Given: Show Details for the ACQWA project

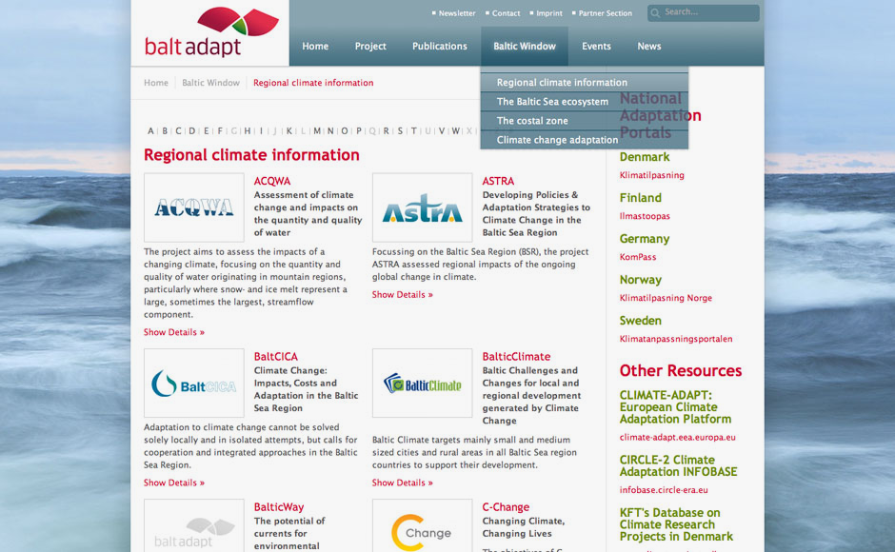Looking at the screenshot, I should coord(174,332).
